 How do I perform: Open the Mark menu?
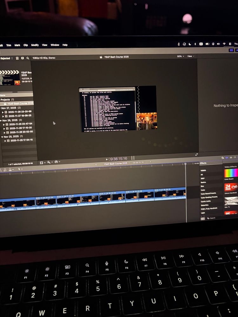[x=17, y=45]
